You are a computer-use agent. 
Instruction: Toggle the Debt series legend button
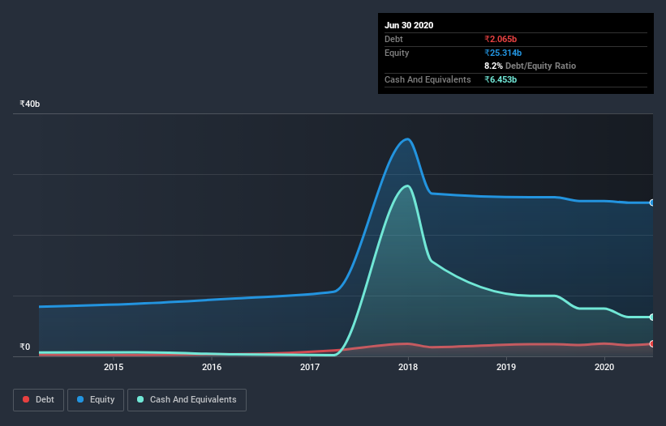coord(39,400)
